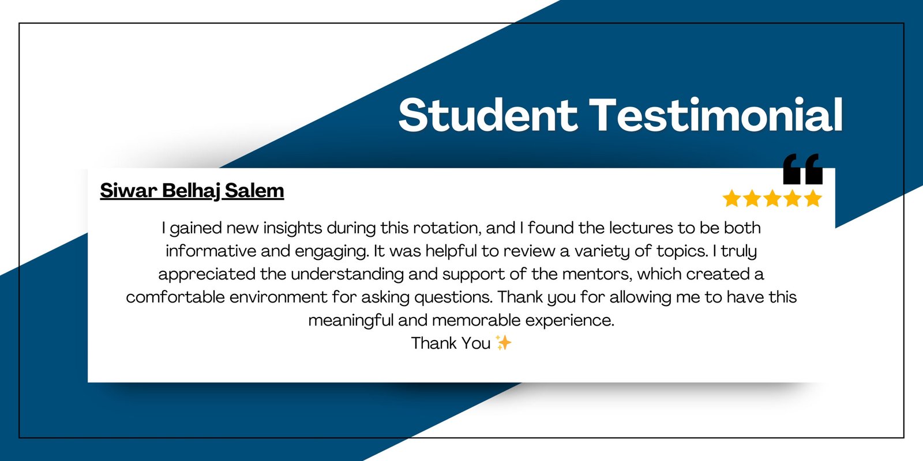The height and width of the screenshot is (461, 923).
Task: Select the line starting 'informative and engaging'
Action: 461,251
